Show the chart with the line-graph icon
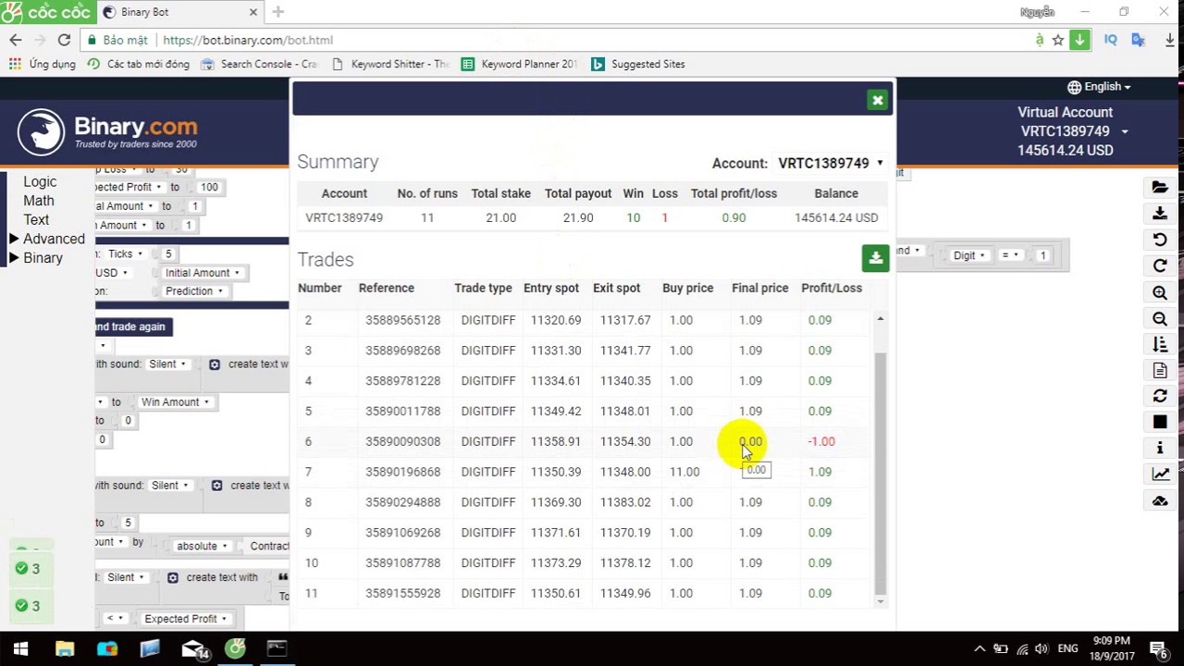This screenshot has height=666, width=1184. (1160, 474)
